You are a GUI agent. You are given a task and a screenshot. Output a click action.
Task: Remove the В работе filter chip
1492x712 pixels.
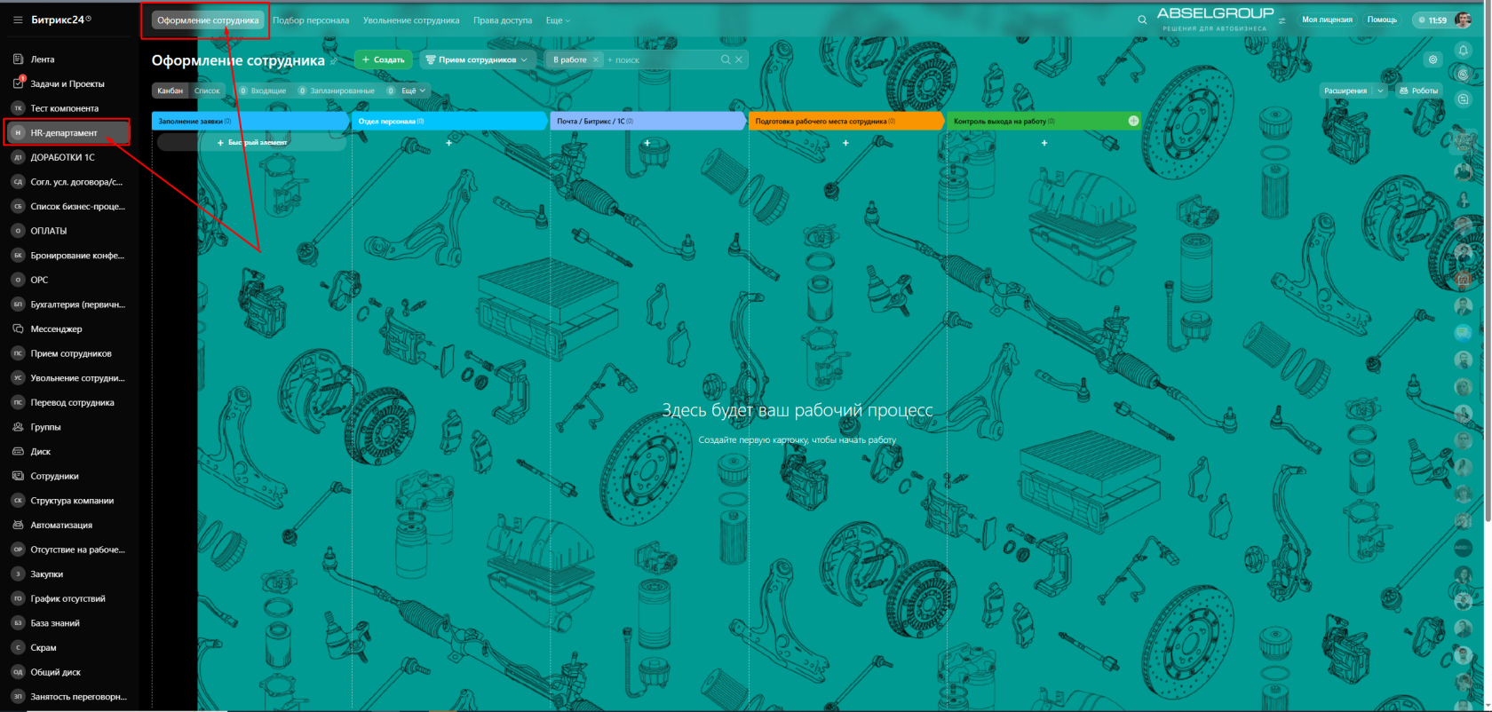pos(596,59)
